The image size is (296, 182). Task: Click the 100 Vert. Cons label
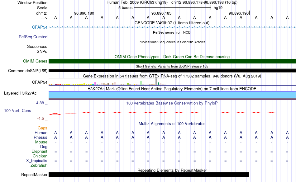point(17,110)
